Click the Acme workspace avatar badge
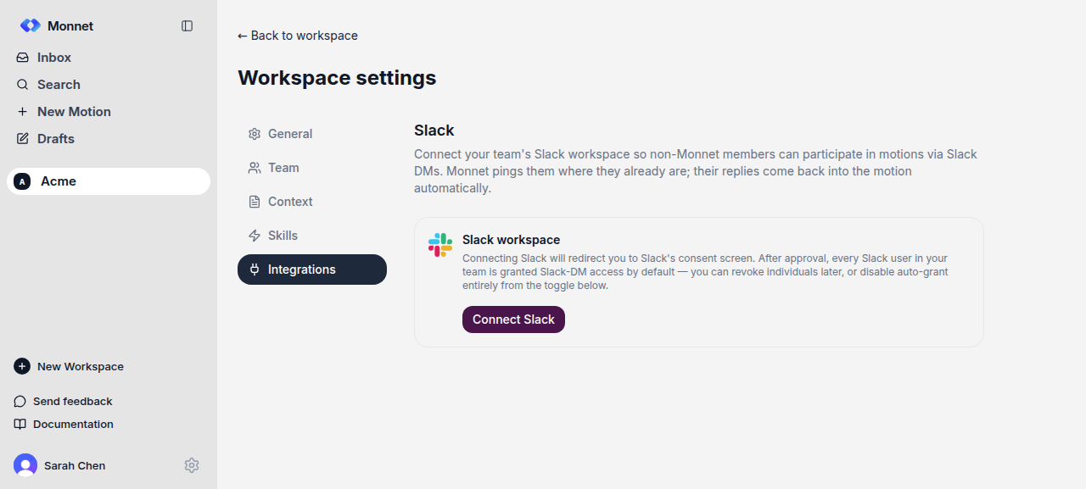The width and height of the screenshot is (1086, 489). point(22,181)
